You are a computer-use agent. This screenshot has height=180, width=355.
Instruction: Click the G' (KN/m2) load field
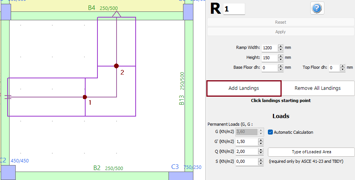pyautogui.click(x=246, y=142)
